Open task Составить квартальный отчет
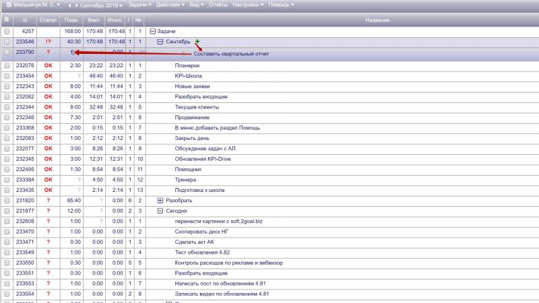 (231, 54)
